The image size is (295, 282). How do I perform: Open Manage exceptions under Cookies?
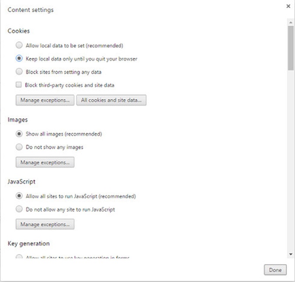(45, 100)
